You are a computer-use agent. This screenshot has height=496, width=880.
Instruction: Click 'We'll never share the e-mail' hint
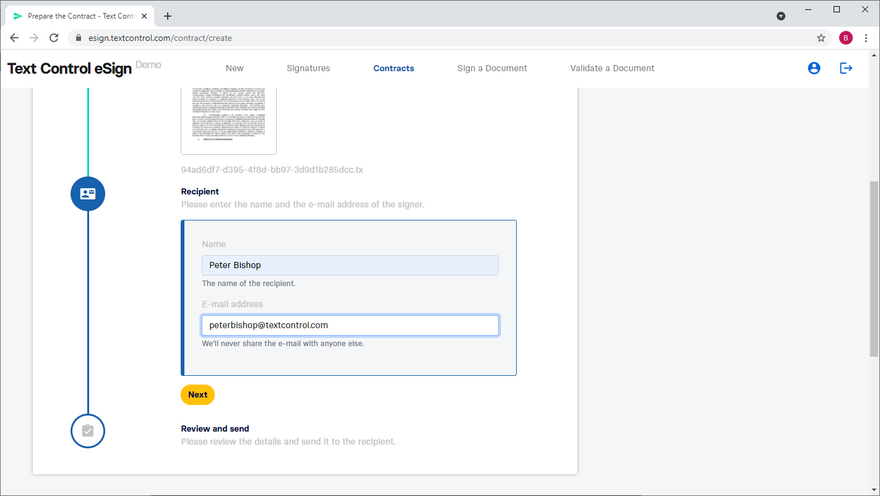[283, 343]
